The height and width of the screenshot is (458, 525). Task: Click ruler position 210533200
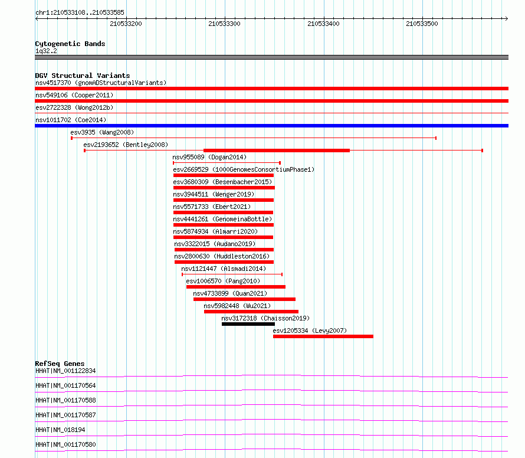(x=126, y=24)
